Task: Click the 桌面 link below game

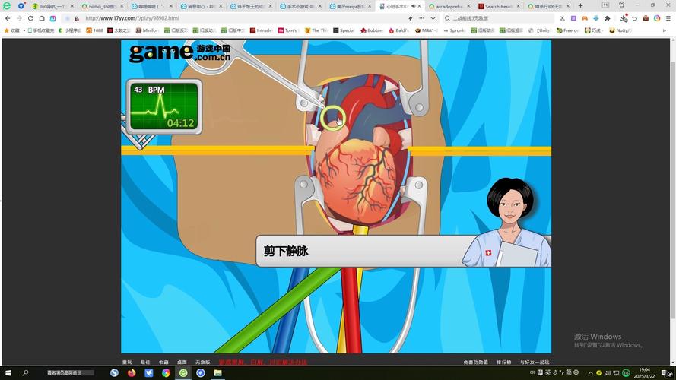Action: click(x=182, y=363)
